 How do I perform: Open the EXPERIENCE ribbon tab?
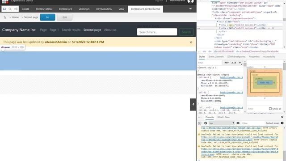click(66, 9)
